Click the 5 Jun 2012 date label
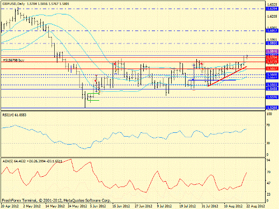 98,206
